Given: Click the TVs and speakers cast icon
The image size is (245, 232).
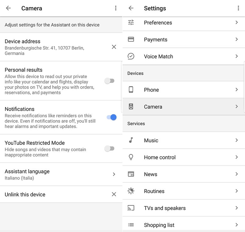Looking at the screenshot, I should (131, 208).
